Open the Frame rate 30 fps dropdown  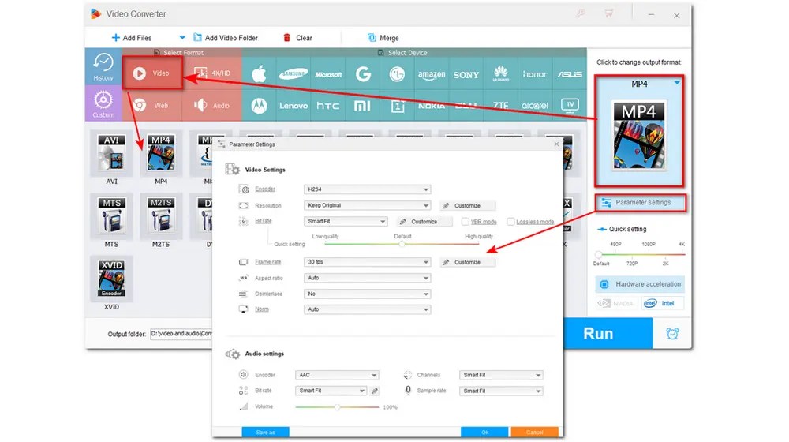pos(368,262)
